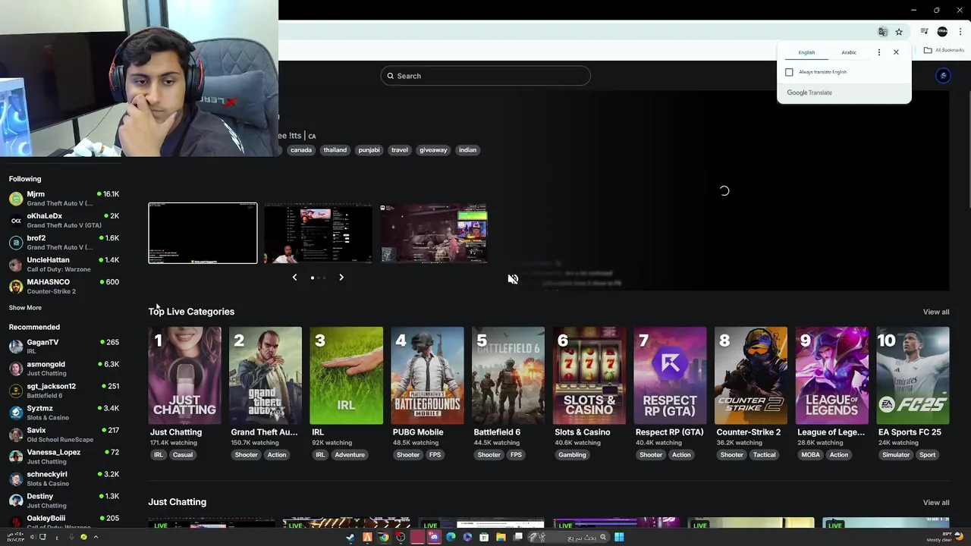Image resolution: width=971 pixels, height=546 pixels.
Task: Bookmark this page with the star icon
Action: 899,32
